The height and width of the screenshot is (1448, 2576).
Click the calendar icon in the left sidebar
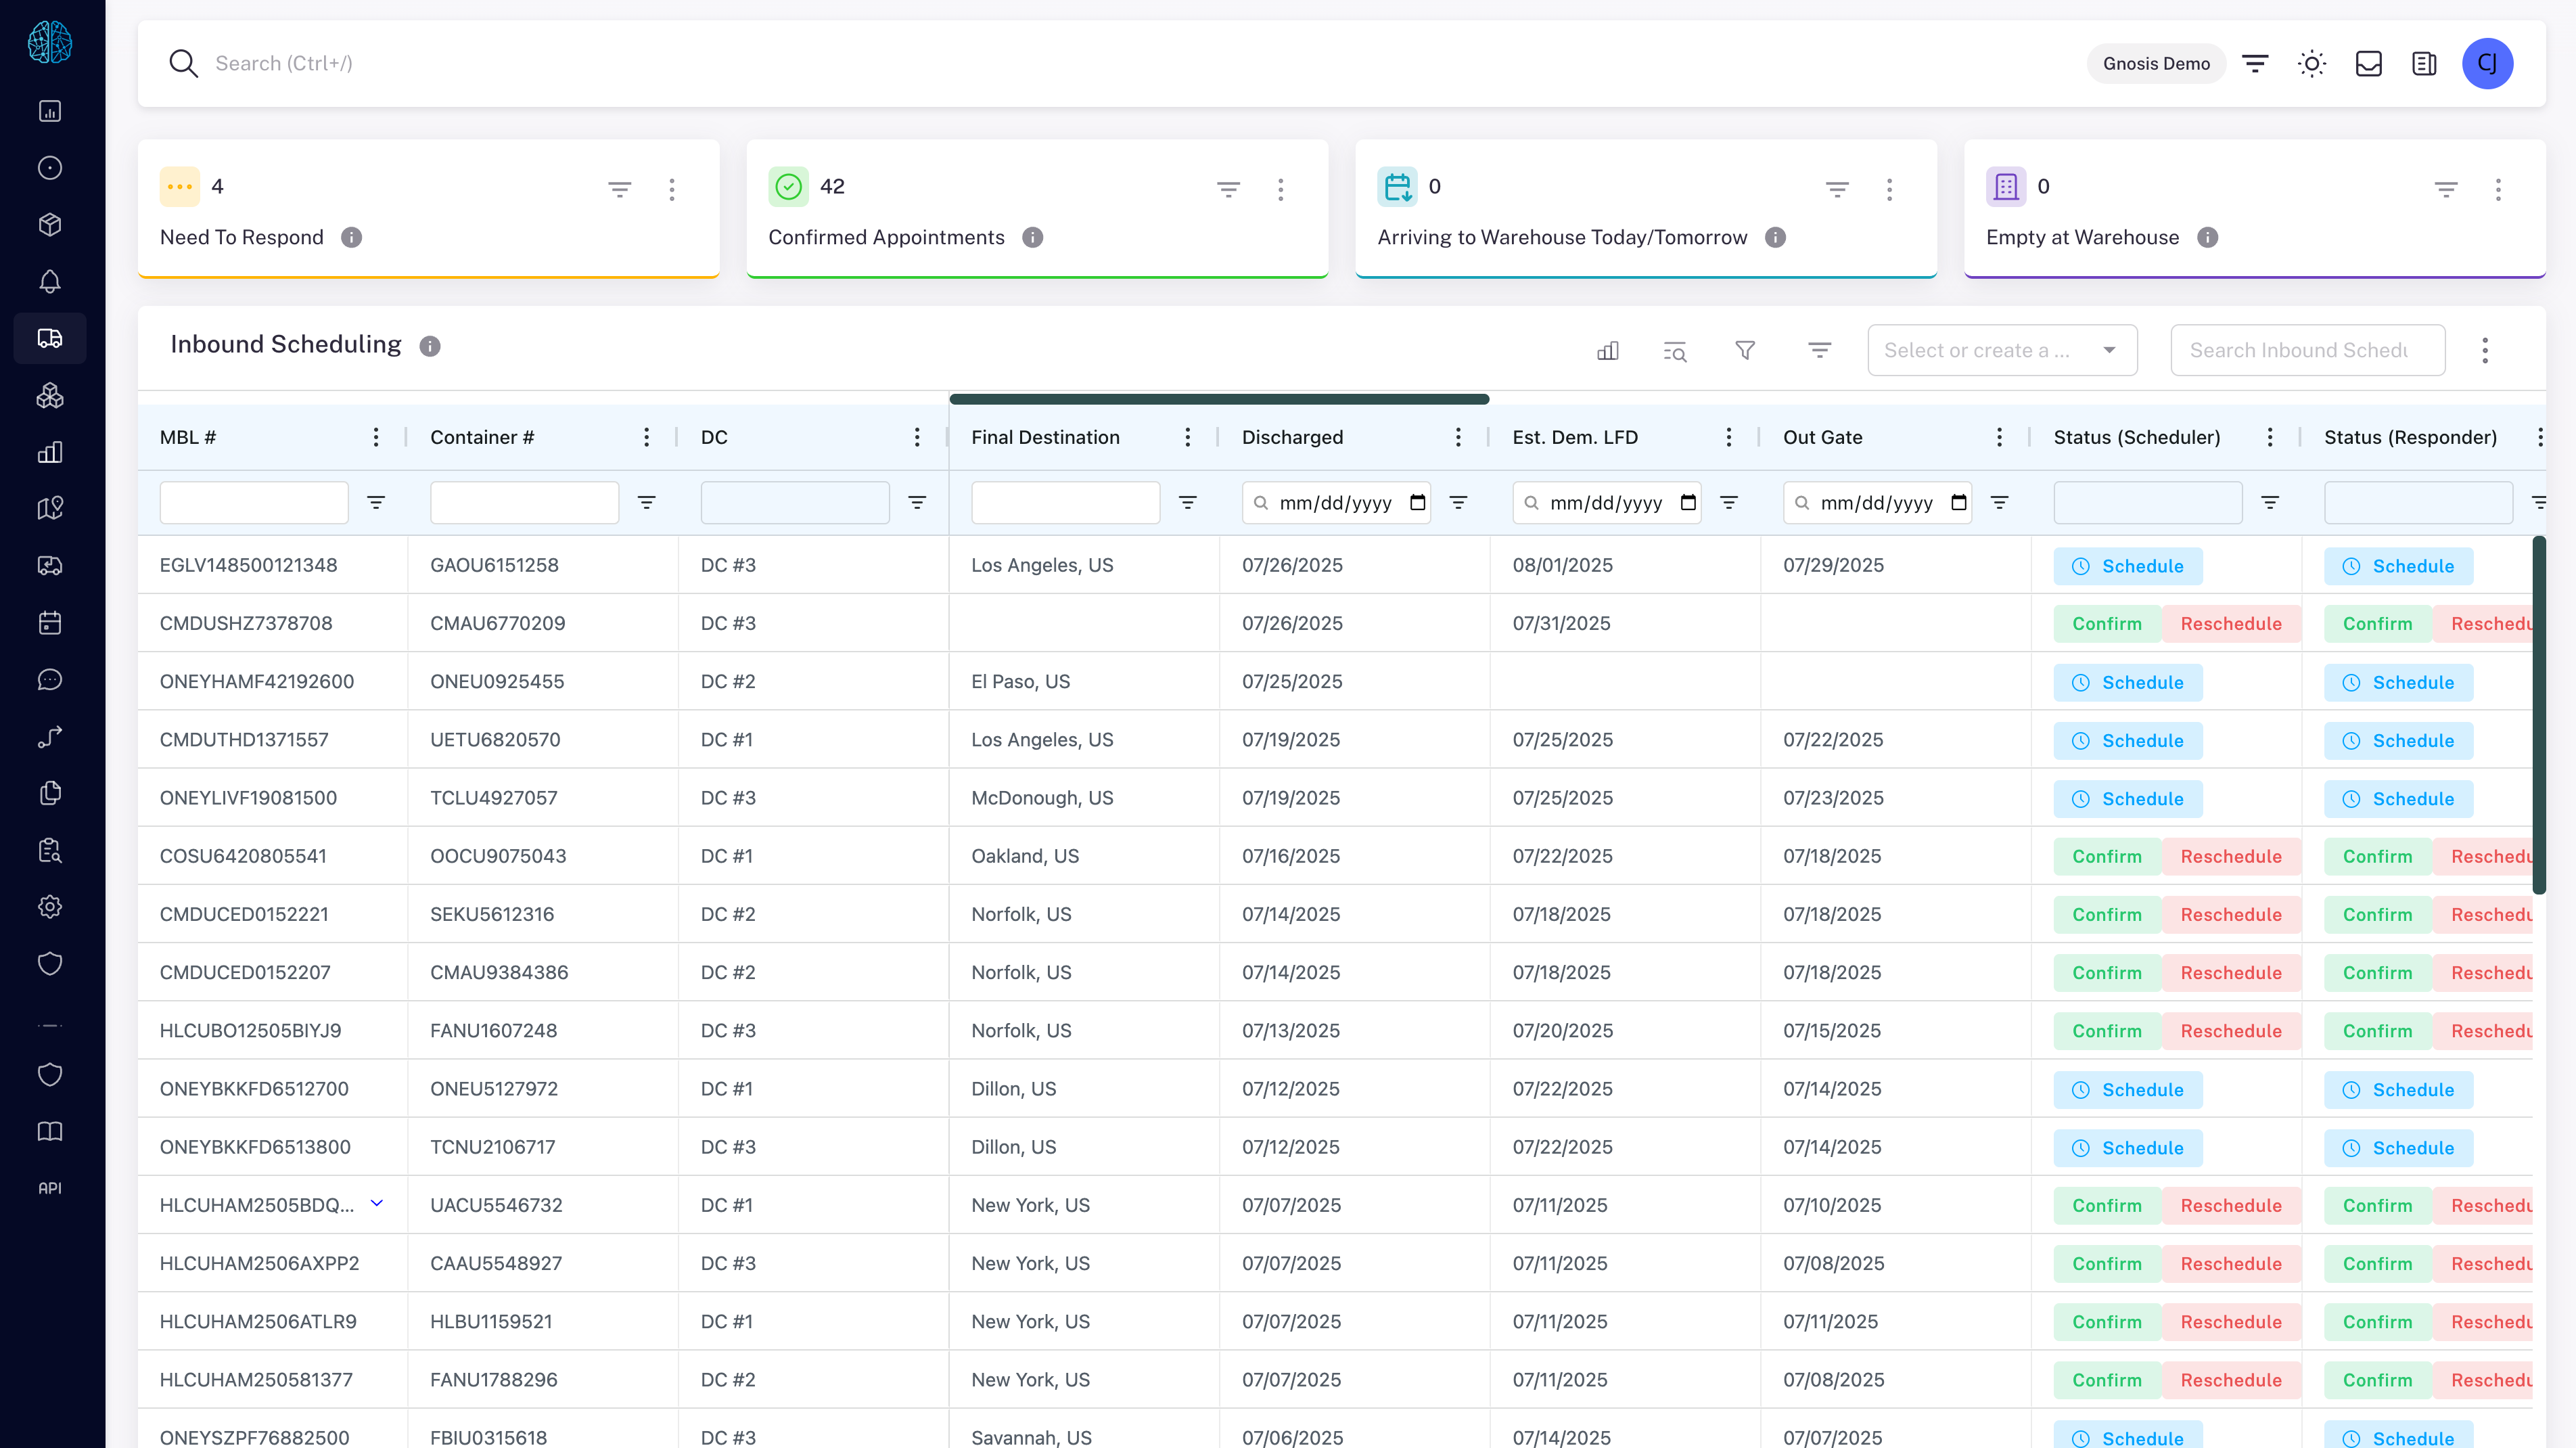(x=50, y=623)
